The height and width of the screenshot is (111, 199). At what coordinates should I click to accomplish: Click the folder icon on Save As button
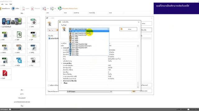coord(121,29)
